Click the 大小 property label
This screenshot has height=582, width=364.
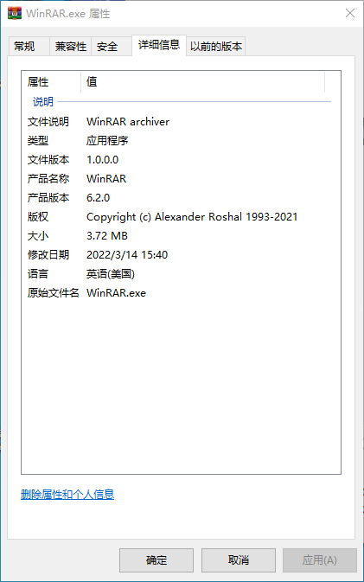[38, 236]
